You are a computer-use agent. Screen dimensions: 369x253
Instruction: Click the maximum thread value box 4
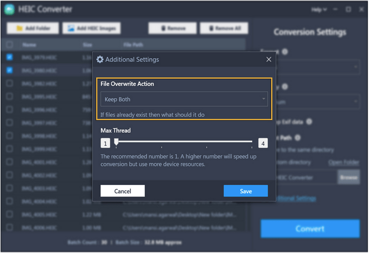pos(263,143)
